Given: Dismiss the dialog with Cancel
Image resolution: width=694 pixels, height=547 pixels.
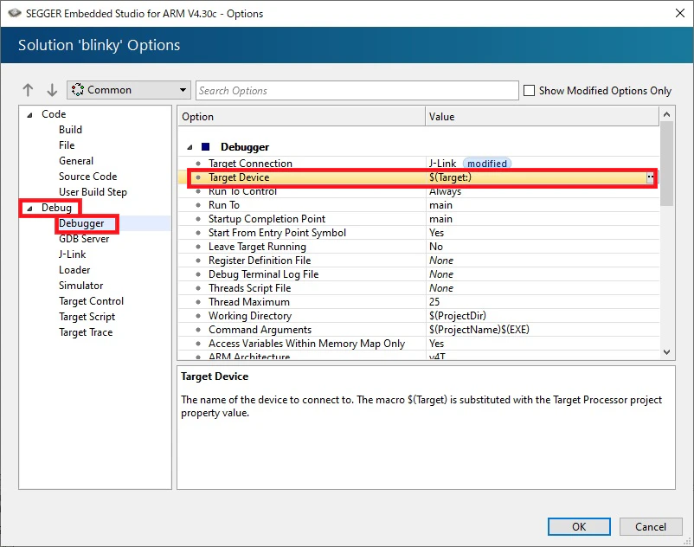Looking at the screenshot, I should pos(651,526).
